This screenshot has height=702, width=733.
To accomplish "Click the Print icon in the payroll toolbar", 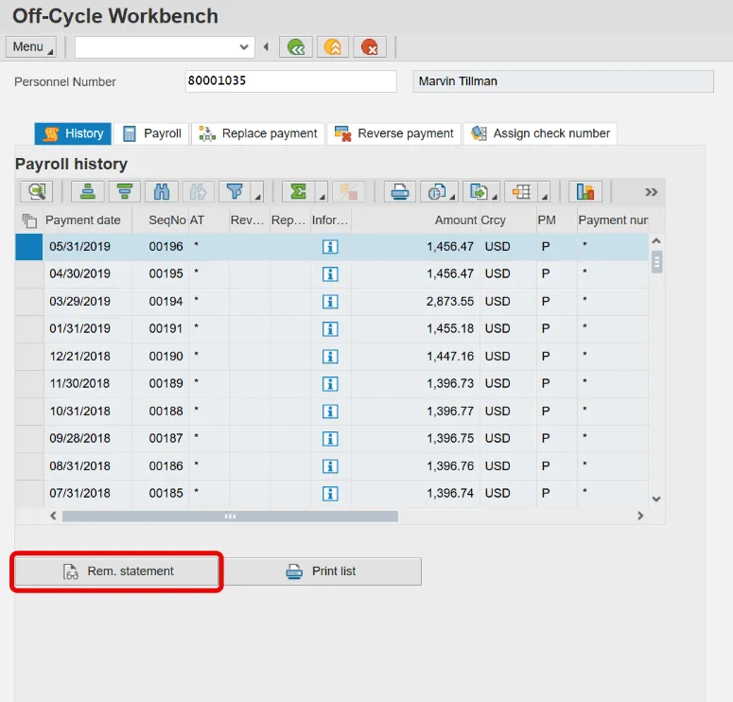I will [x=401, y=191].
